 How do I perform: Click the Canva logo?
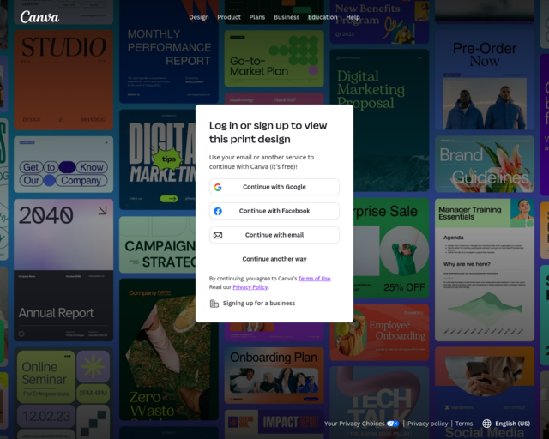pyautogui.click(x=39, y=17)
